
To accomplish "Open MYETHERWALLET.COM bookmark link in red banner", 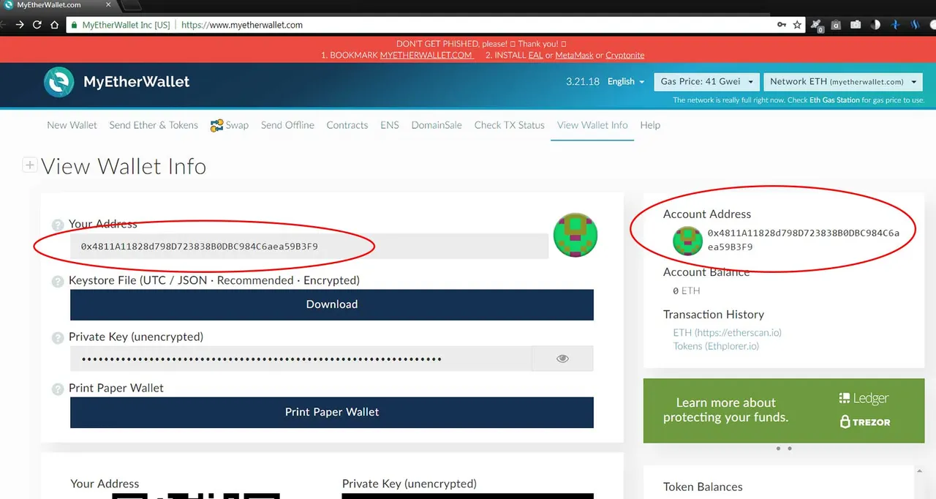I will click(426, 55).
